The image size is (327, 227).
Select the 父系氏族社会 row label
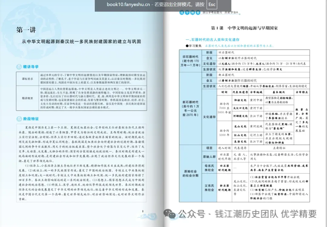(x=209, y=188)
